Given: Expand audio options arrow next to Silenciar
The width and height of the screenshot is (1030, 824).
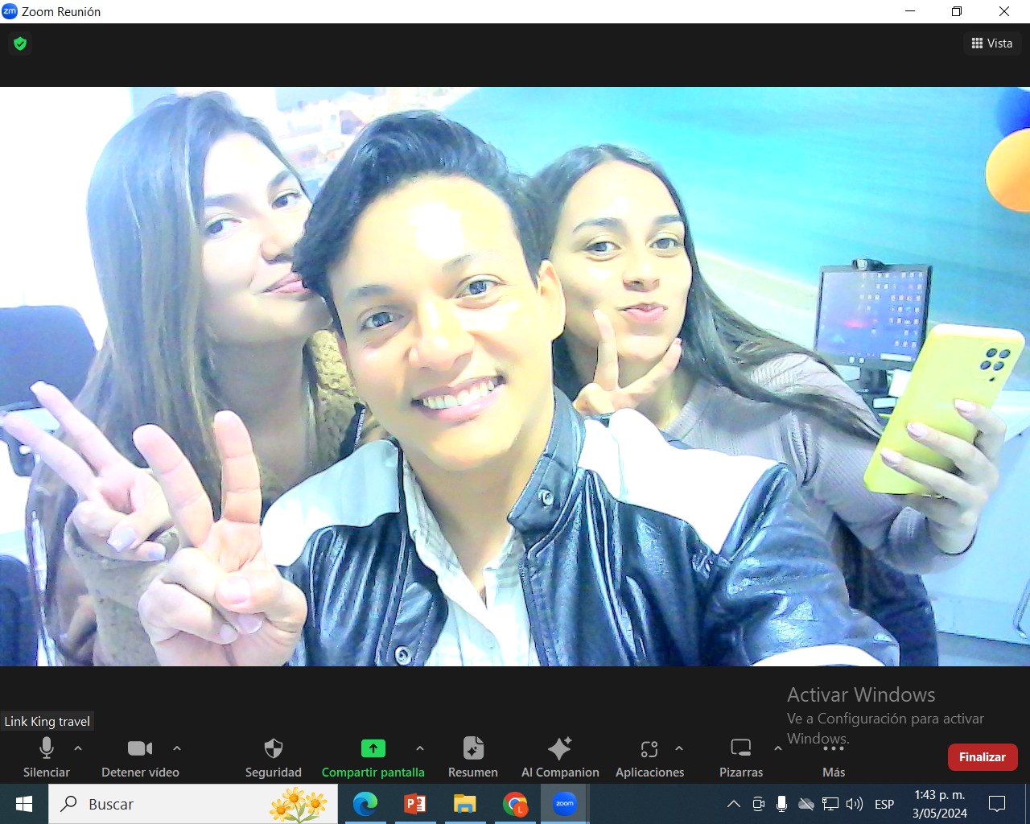Looking at the screenshot, I should pyautogui.click(x=78, y=748).
